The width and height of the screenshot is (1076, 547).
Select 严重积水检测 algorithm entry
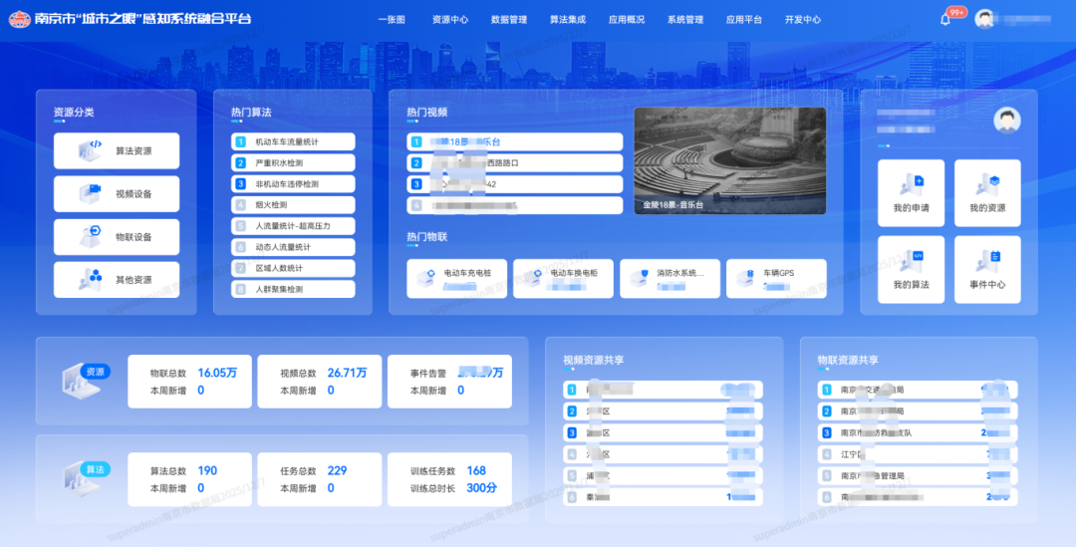(x=293, y=163)
